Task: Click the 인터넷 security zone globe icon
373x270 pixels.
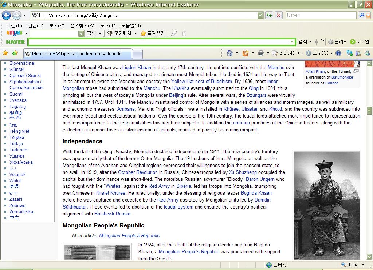Action: [x=269, y=265]
